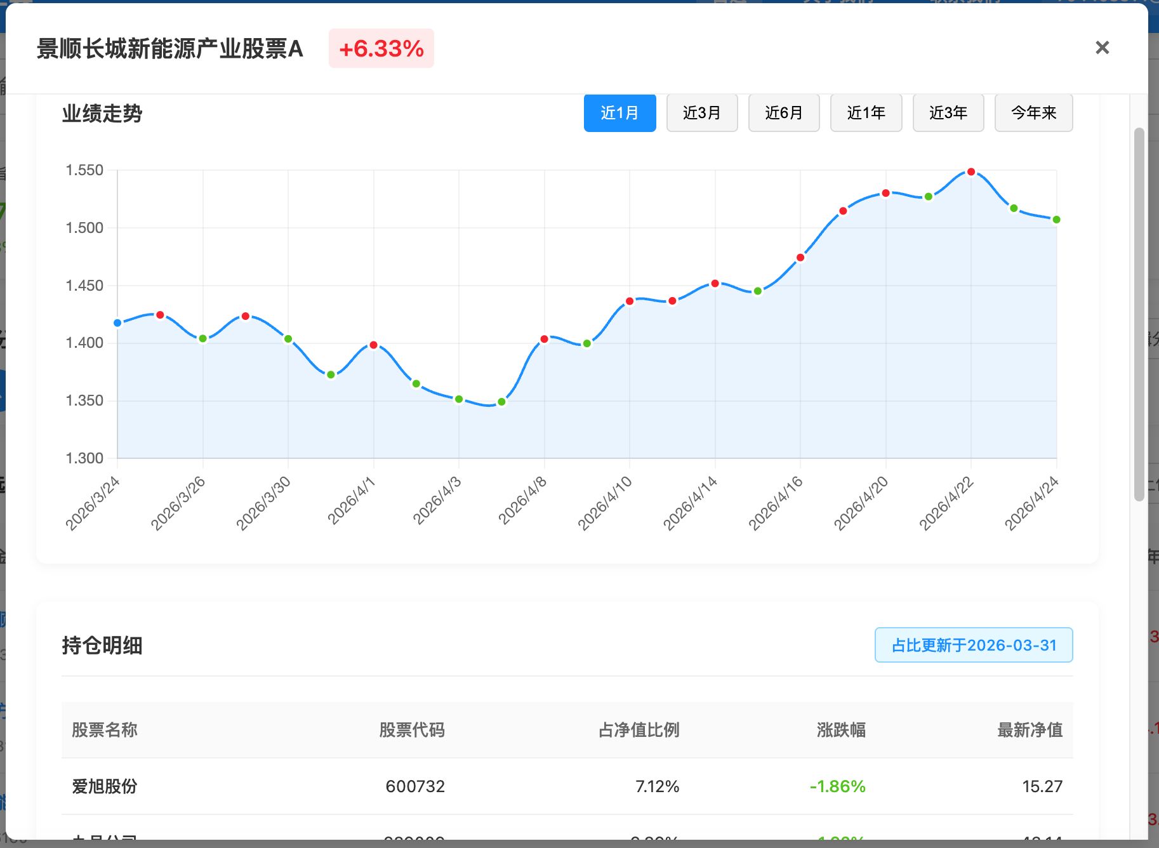Click the 7.12% holding ratio cell
Screen dimensions: 1159x848
click(657, 786)
